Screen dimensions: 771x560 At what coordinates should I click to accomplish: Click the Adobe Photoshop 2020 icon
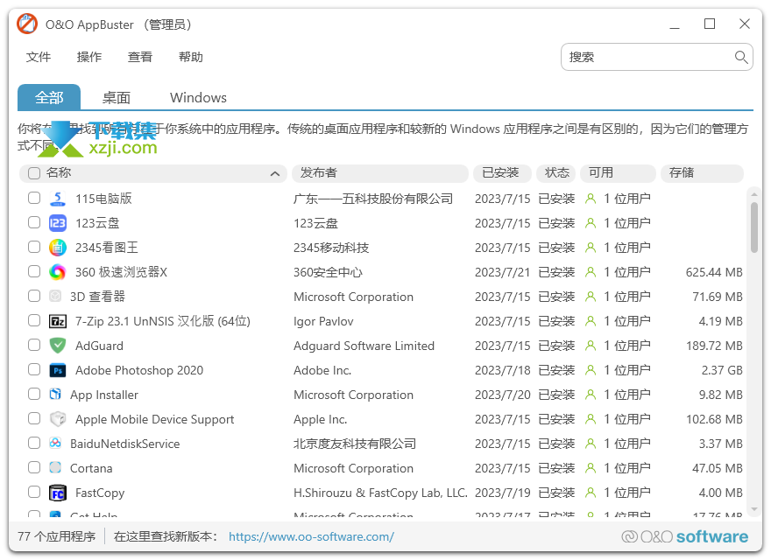click(58, 370)
